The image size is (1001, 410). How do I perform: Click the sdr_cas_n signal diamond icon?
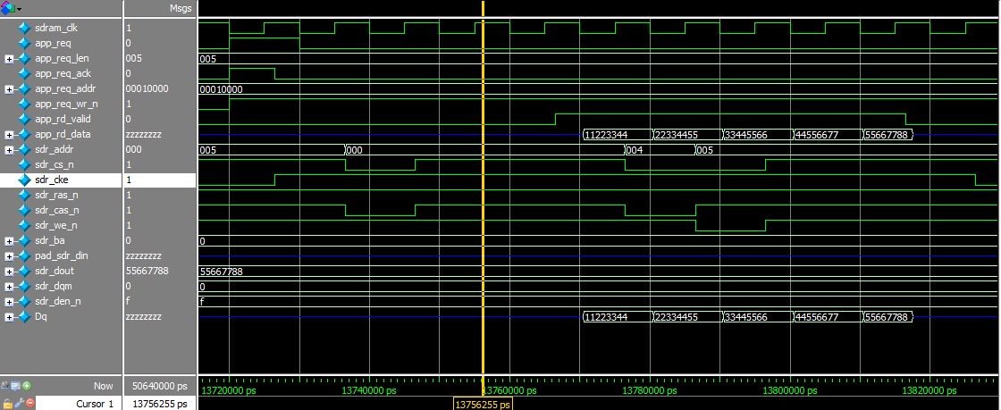[24, 210]
